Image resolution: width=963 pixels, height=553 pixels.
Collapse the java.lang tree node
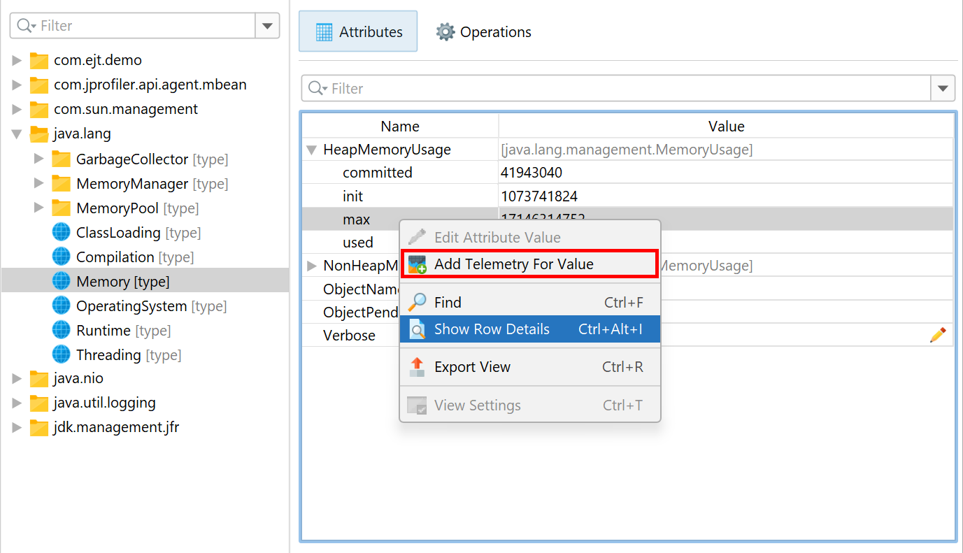pyautogui.click(x=17, y=134)
